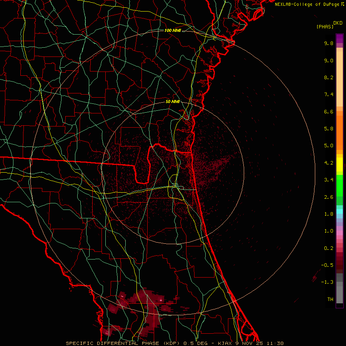
Task: Click the 100 NMI range ring label
Action: [x=173, y=30]
